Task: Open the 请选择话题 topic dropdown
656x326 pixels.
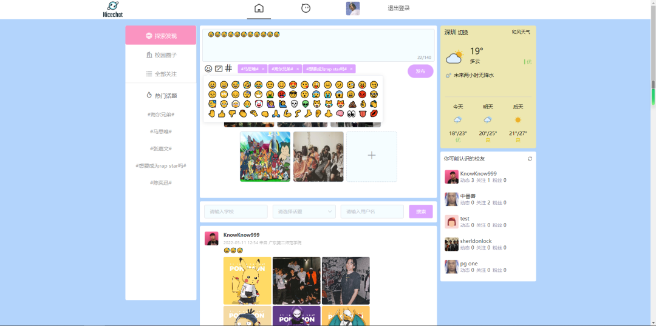Action: [304, 211]
